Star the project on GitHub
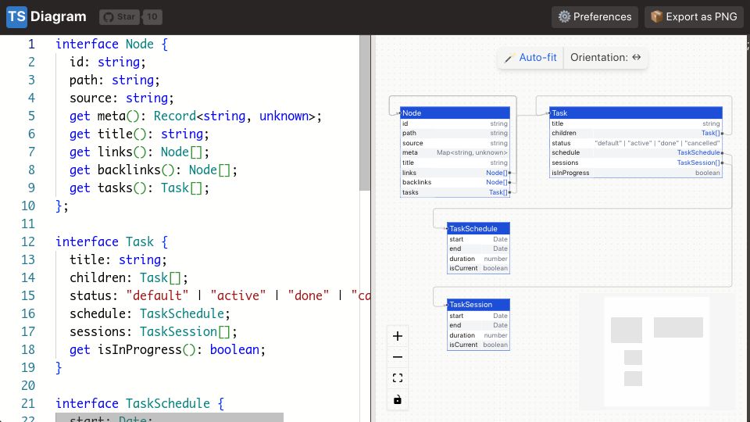Image resolution: width=750 pixels, height=422 pixels. point(120,17)
